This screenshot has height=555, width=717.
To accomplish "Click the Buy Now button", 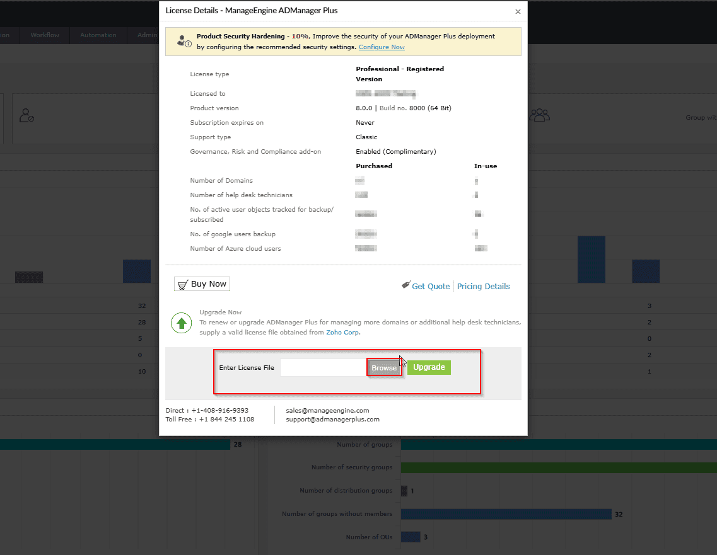I will pyautogui.click(x=202, y=284).
